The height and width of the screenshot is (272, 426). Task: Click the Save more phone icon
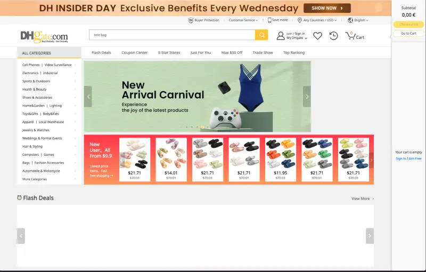269,20
